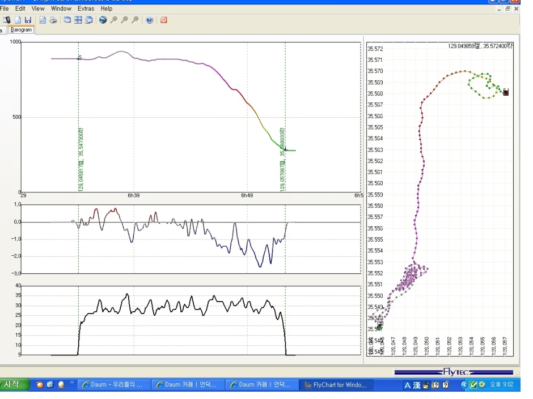Open the flight instrument download icon
Viewport: 533px width, 399px height.
[x=6, y=20]
